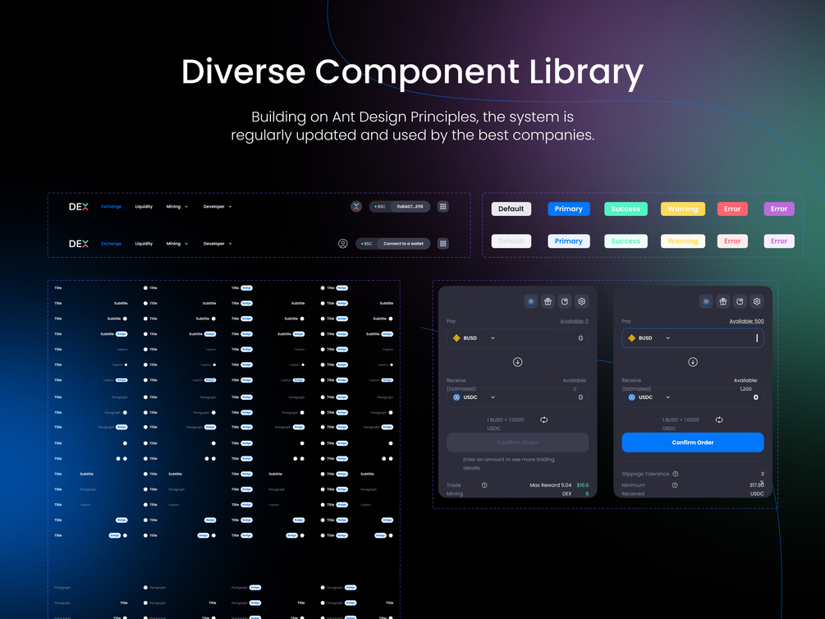Open the BUSD token dropdown in the Available: 500 card

click(649, 338)
